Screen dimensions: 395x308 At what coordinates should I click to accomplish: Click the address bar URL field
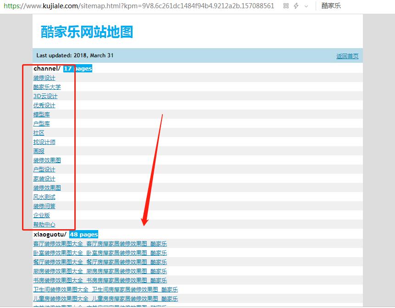pos(139,6)
